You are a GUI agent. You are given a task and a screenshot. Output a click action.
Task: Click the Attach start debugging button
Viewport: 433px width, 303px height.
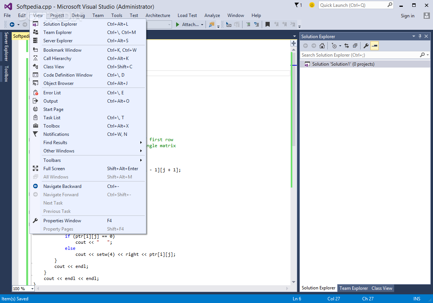tap(187, 24)
